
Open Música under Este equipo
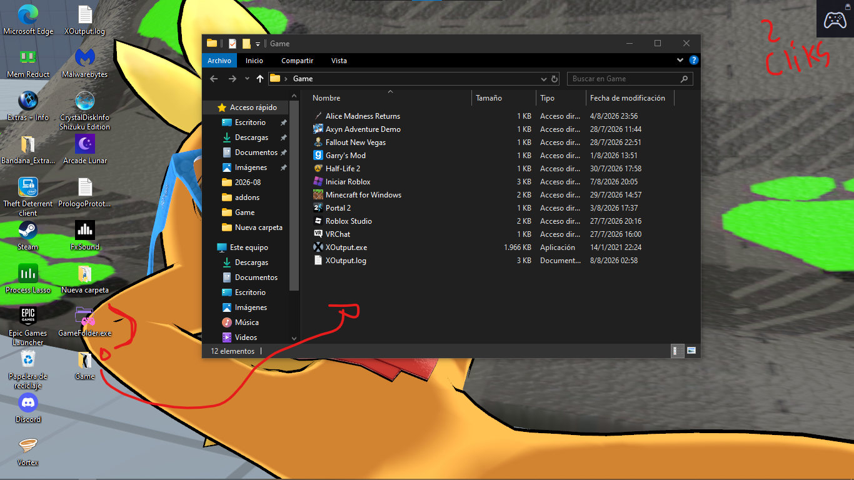246,322
